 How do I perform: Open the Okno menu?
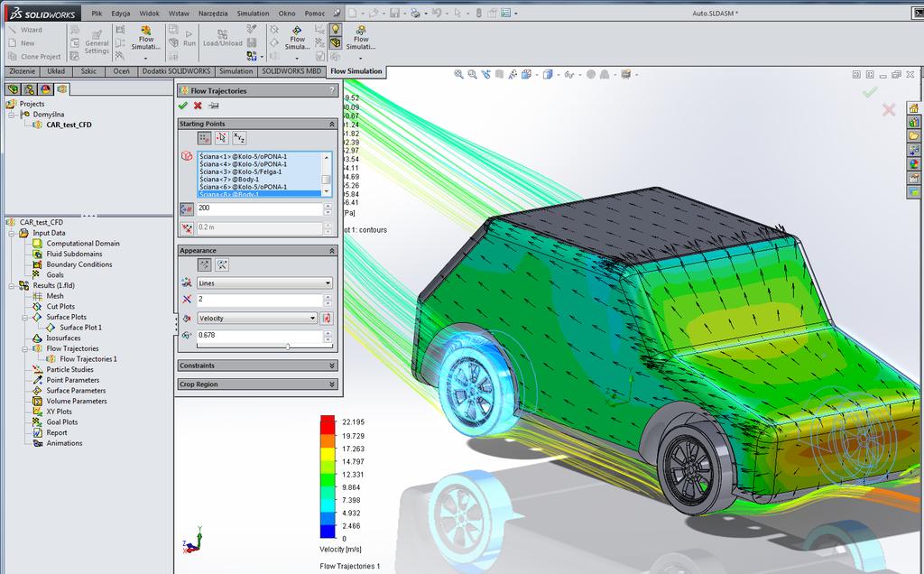[x=287, y=13]
